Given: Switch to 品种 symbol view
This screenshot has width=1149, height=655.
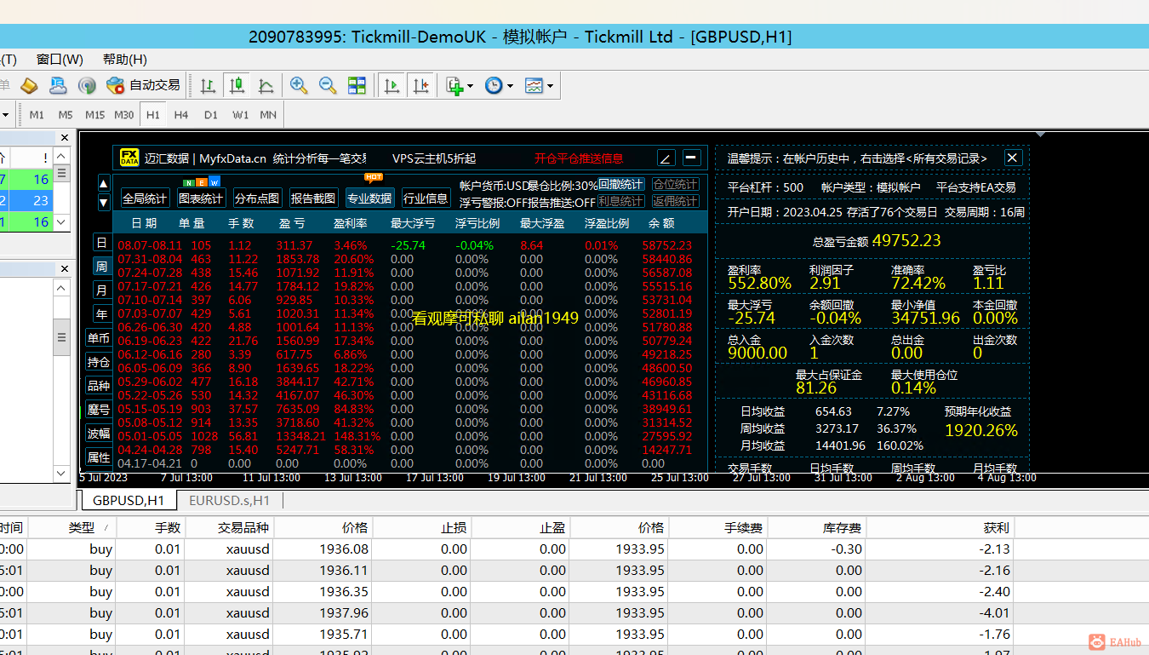Looking at the screenshot, I should (x=99, y=386).
